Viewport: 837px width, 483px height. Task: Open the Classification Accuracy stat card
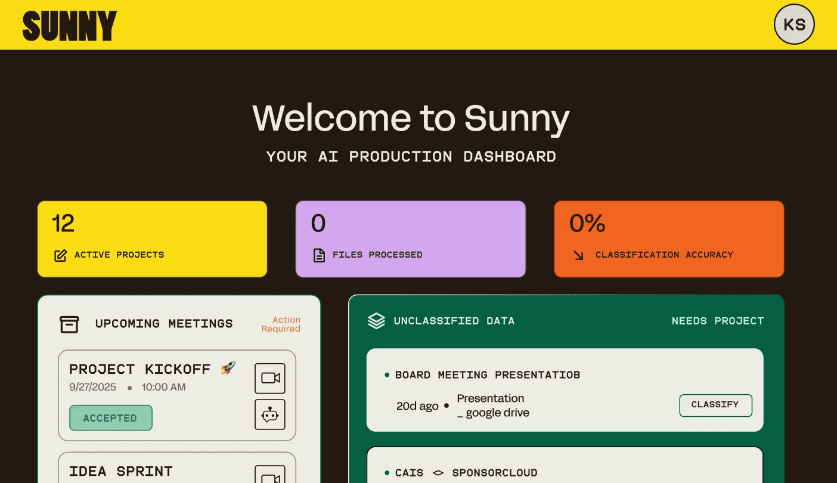[x=669, y=239]
